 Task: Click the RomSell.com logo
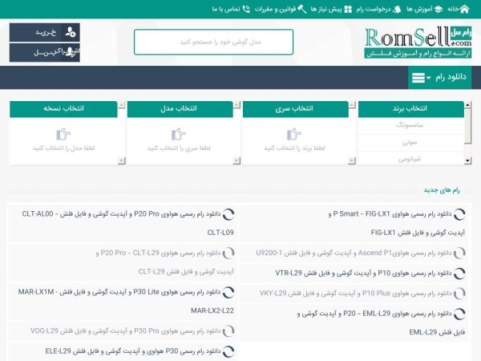click(418, 42)
